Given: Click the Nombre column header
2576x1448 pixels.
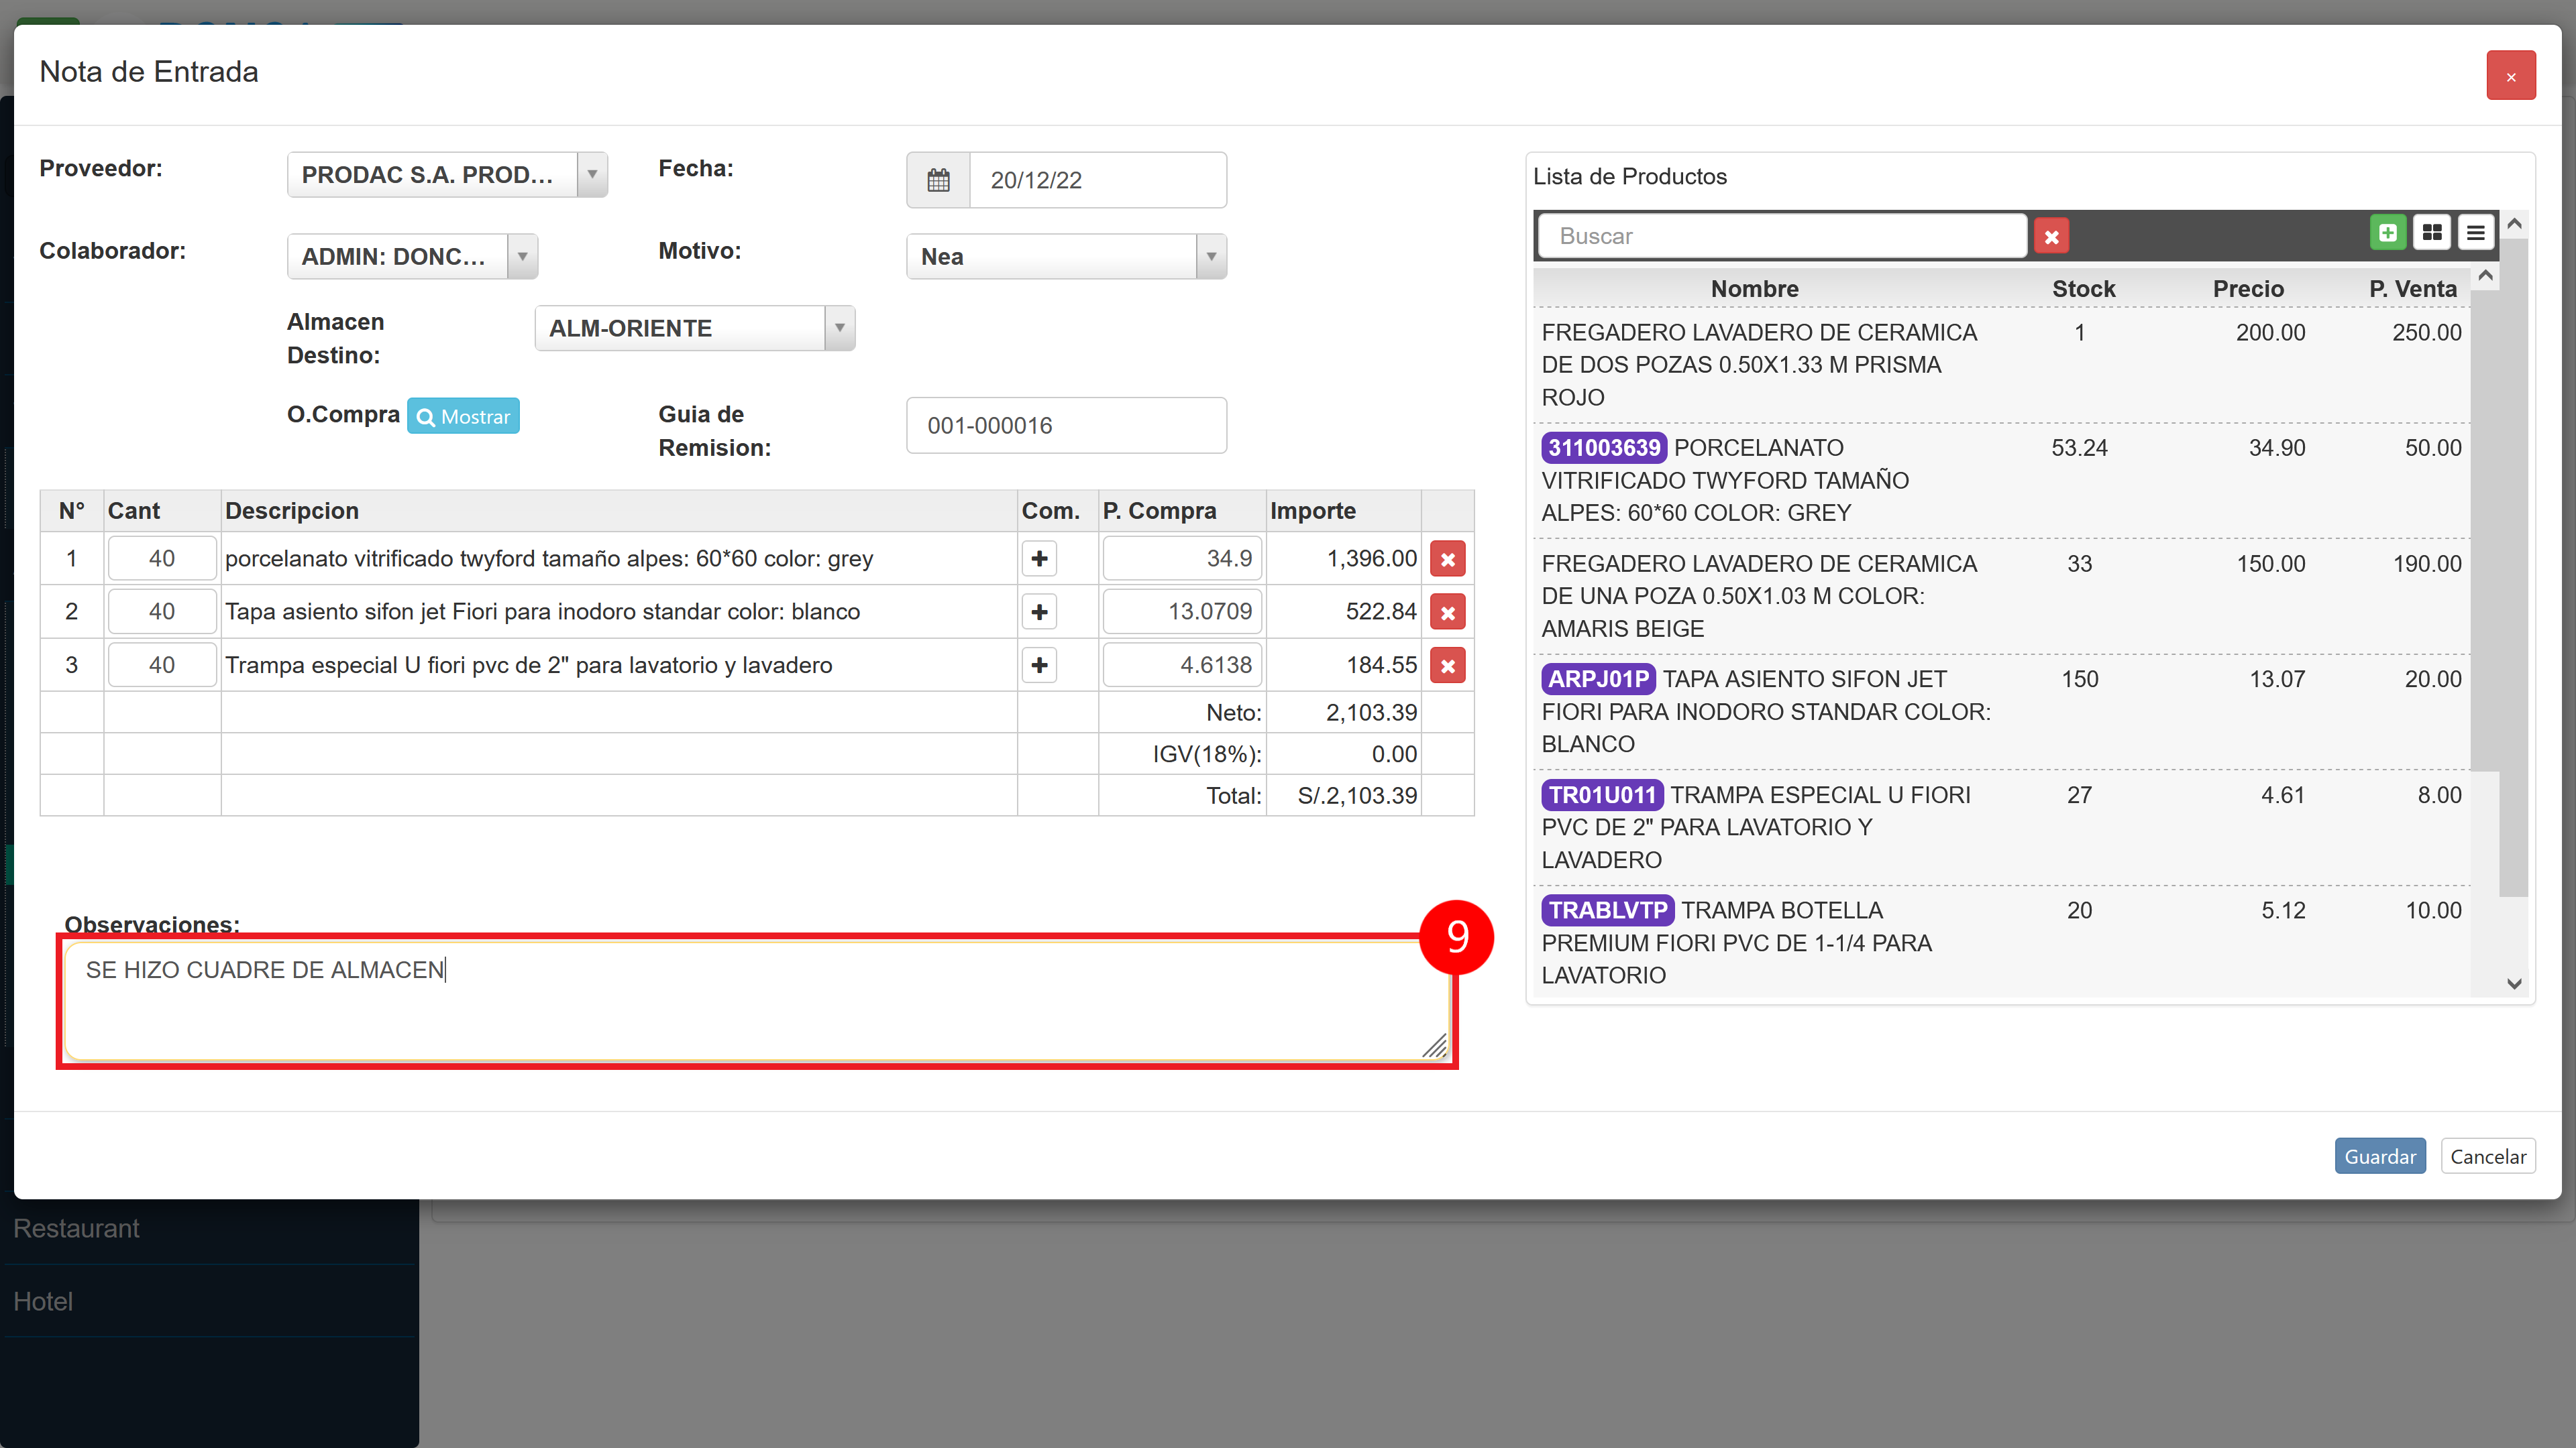Looking at the screenshot, I should point(1754,289).
